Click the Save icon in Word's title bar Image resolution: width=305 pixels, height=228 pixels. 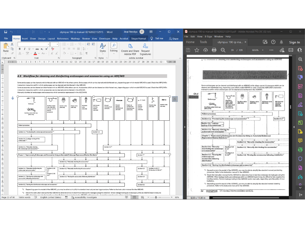(x=5, y=32)
